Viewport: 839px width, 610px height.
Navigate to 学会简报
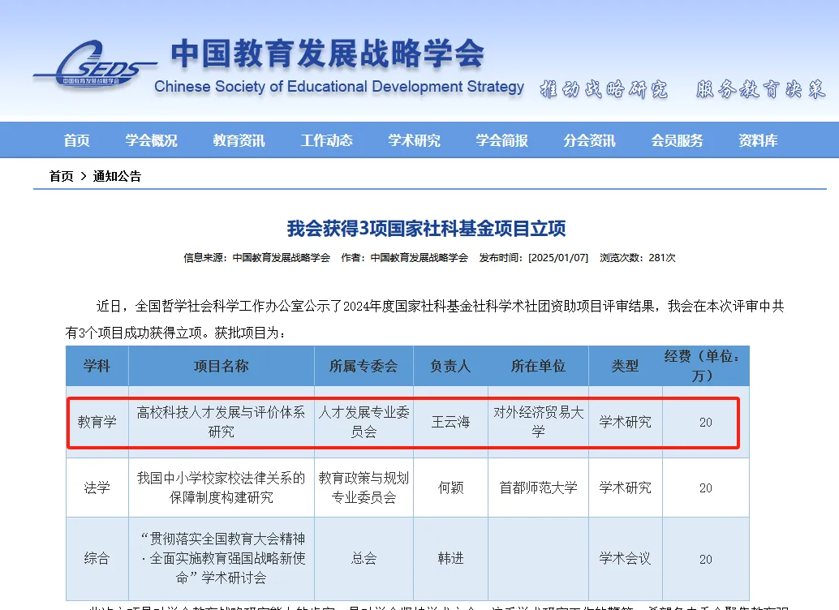pyautogui.click(x=501, y=140)
